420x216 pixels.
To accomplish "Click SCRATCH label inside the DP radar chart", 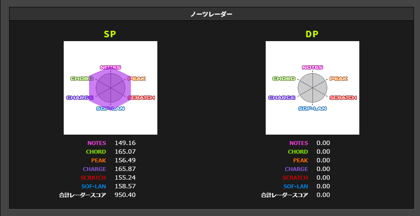I will click(x=343, y=98).
